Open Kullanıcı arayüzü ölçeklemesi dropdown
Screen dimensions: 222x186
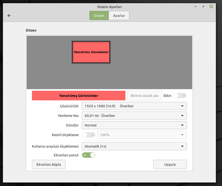click(134, 146)
